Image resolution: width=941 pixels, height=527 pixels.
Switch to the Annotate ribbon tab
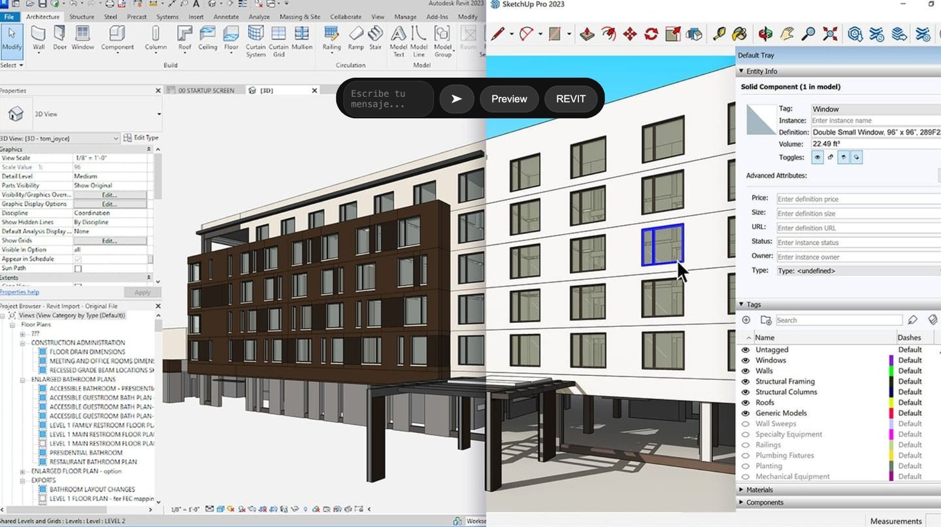226,17
